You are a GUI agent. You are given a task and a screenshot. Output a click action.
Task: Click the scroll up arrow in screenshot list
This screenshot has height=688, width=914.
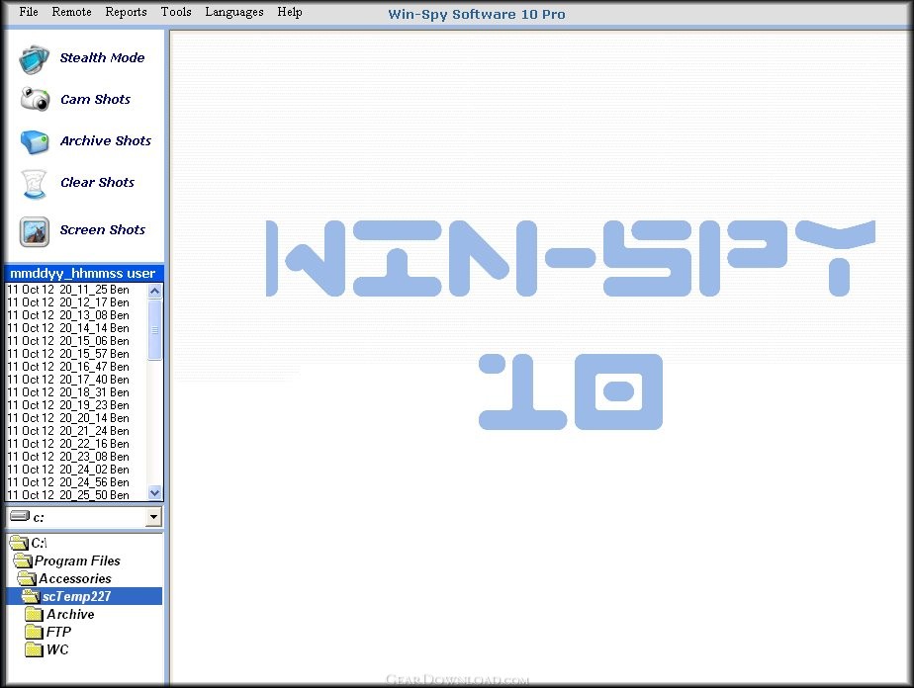tap(154, 291)
